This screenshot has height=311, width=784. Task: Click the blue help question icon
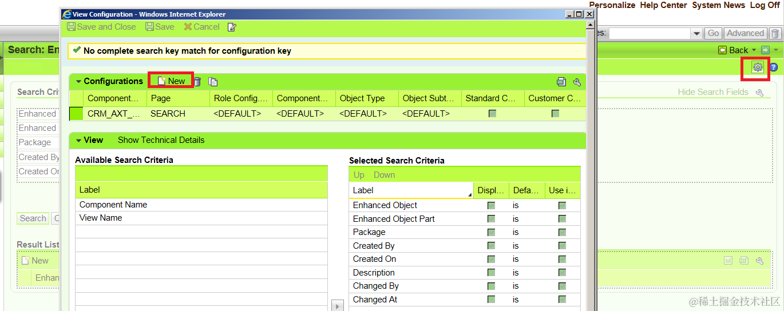[774, 67]
